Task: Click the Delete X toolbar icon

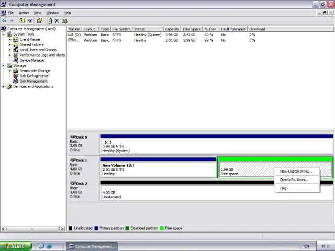Action: [57, 21]
